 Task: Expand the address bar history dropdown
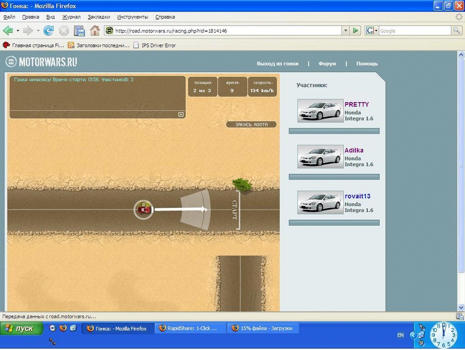[x=345, y=30]
